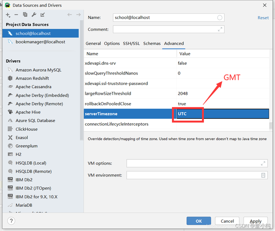This screenshot has width=275, height=231.
Task: Click the Add data source plus icon
Action: point(8,15)
